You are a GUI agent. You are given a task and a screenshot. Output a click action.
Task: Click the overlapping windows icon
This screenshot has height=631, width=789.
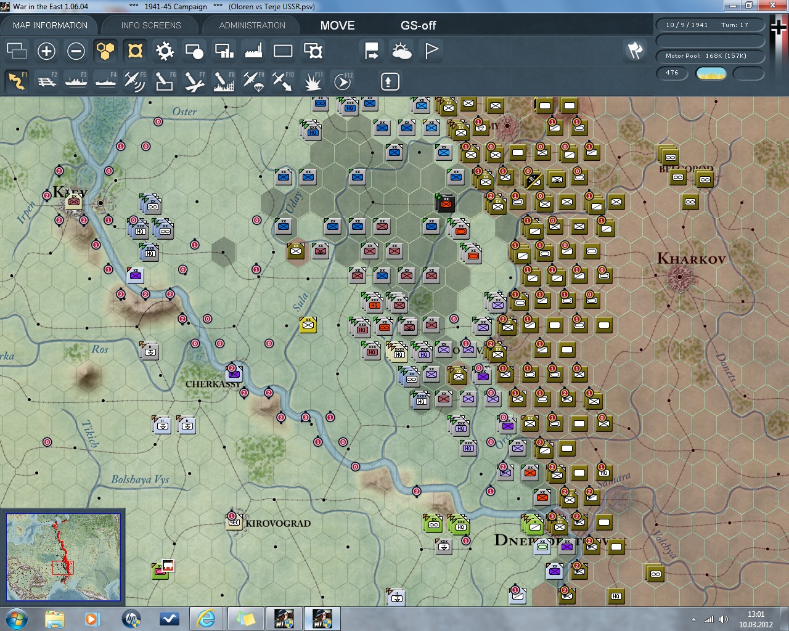coord(17,51)
